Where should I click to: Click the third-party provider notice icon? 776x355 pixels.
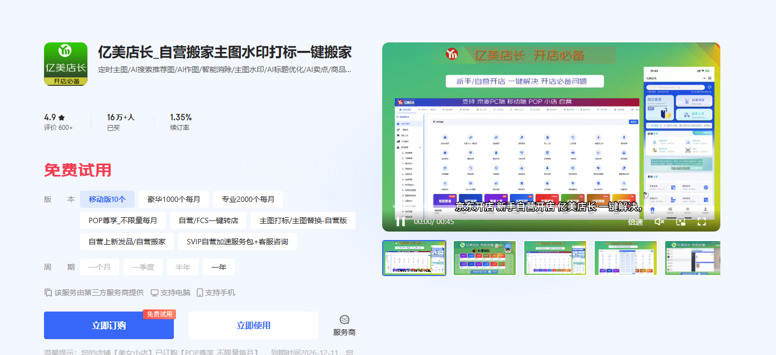coord(48,292)
